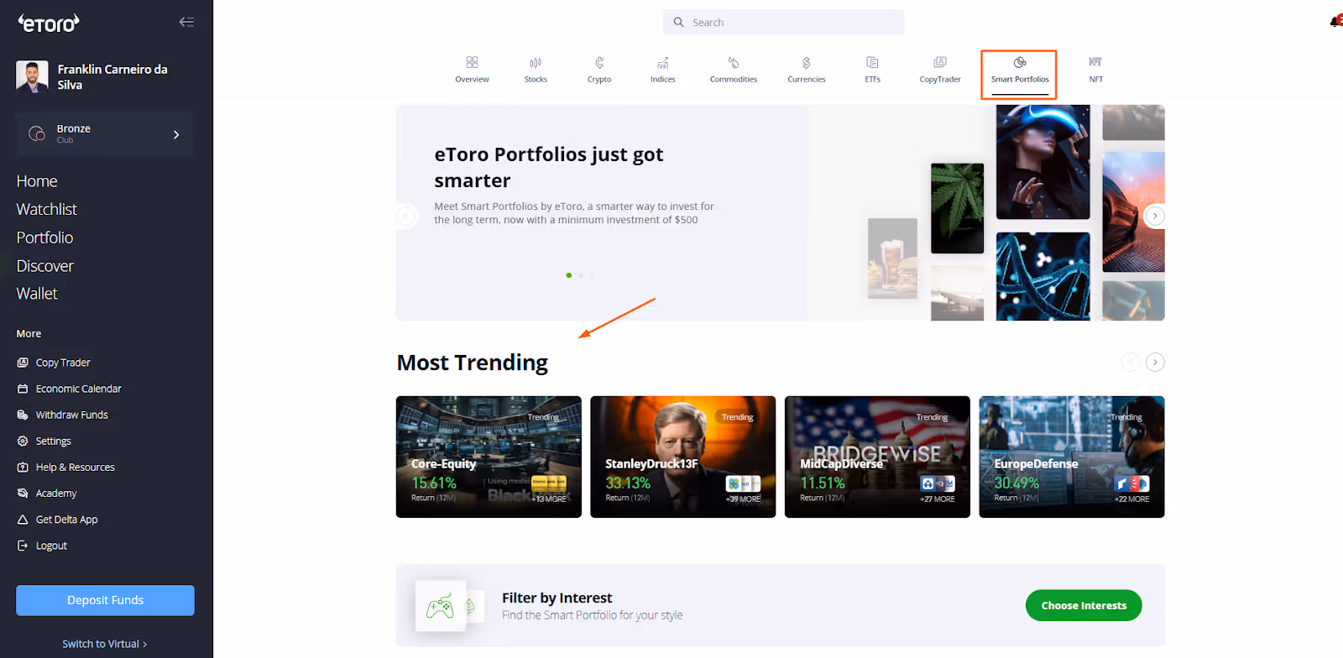Click the VR headset banner image

1043,162
